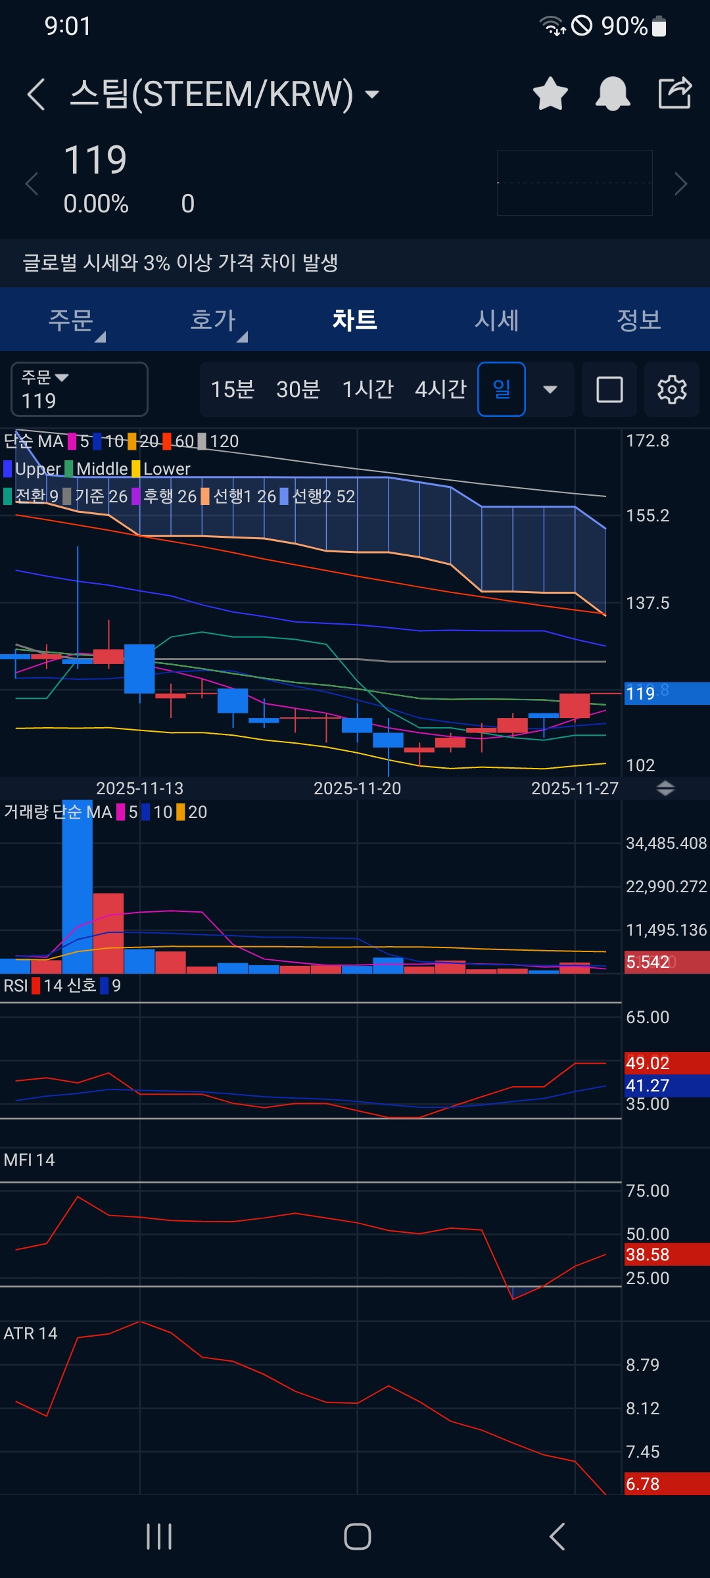
Task: Tap MFI value 38.58 label
Action: (667, 1255)
